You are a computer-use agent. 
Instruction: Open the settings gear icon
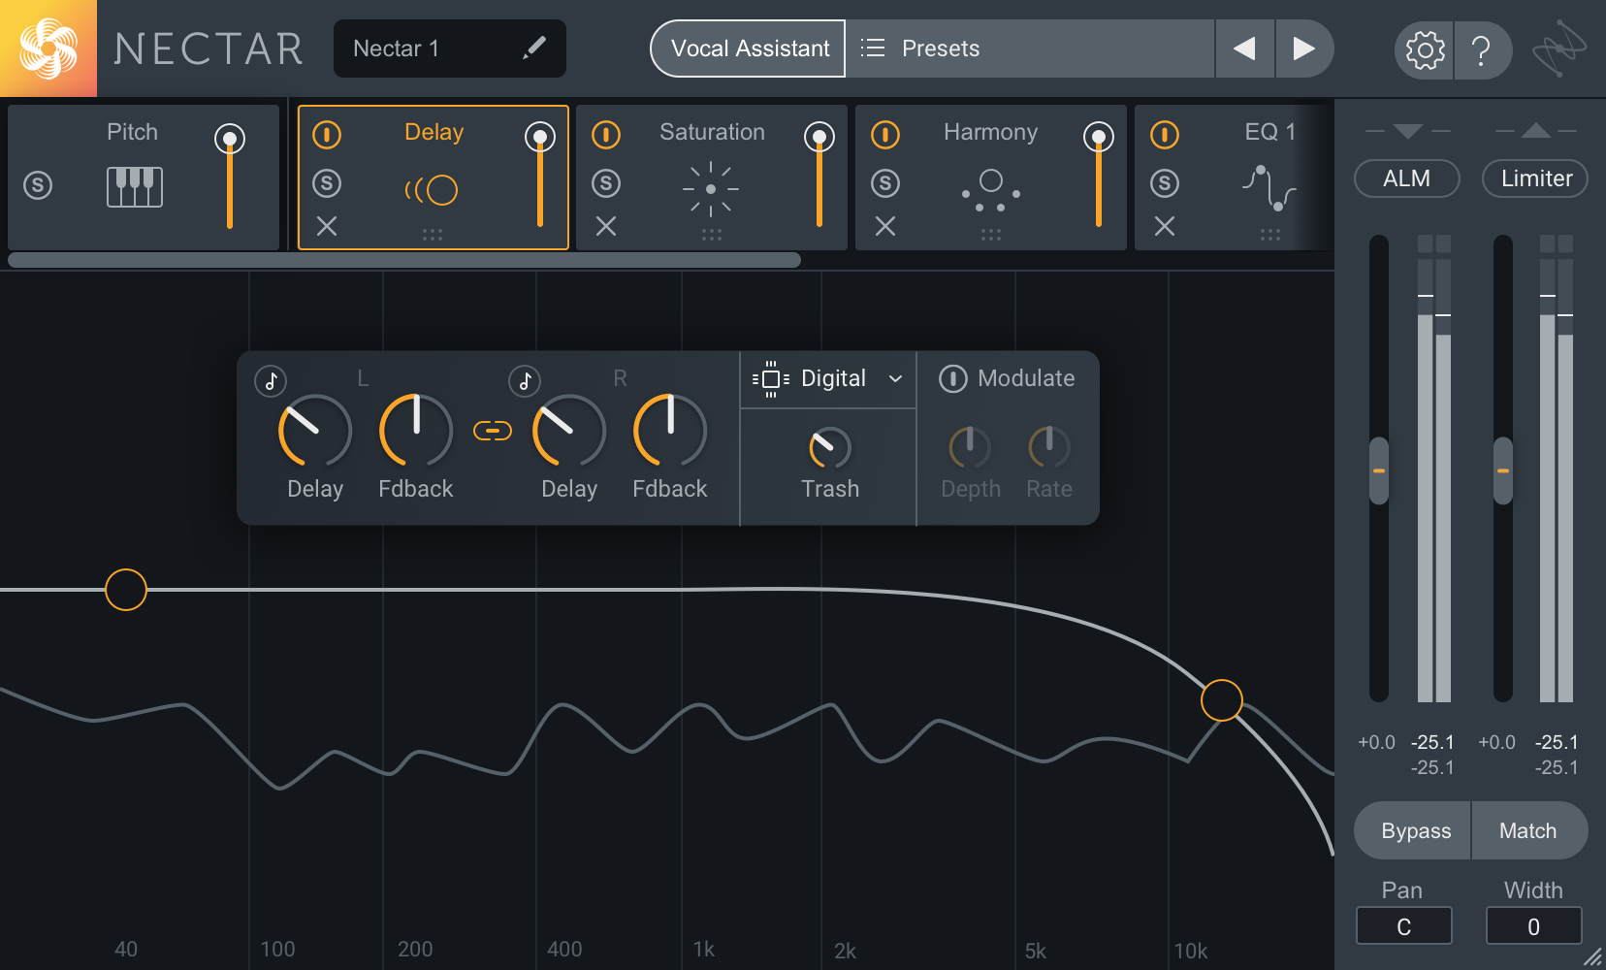pyautogui.click(x=1424, y=49)
